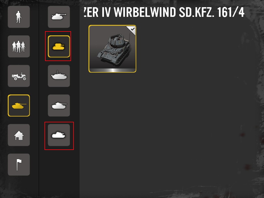
Task: Select the white medium tank subcategory
Action: tap(59, 105)
